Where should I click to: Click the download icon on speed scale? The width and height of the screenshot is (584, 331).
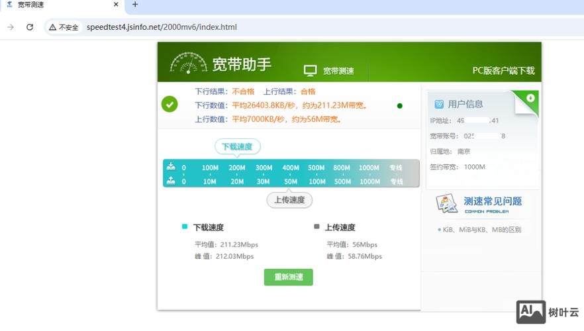(171, 166)
